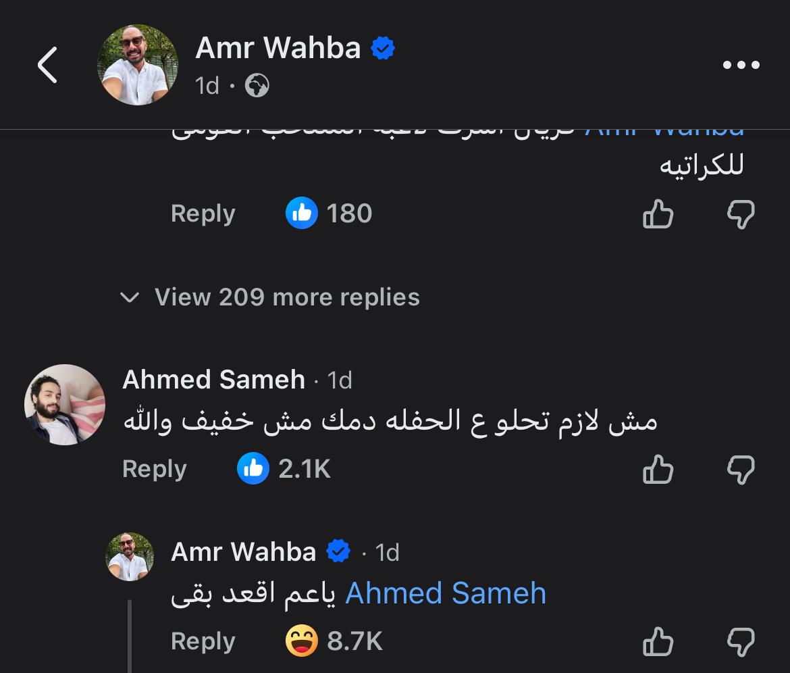
Task: Open Ahmed Sameh's profile picture thumbnail
Action: tap(64, 405)
